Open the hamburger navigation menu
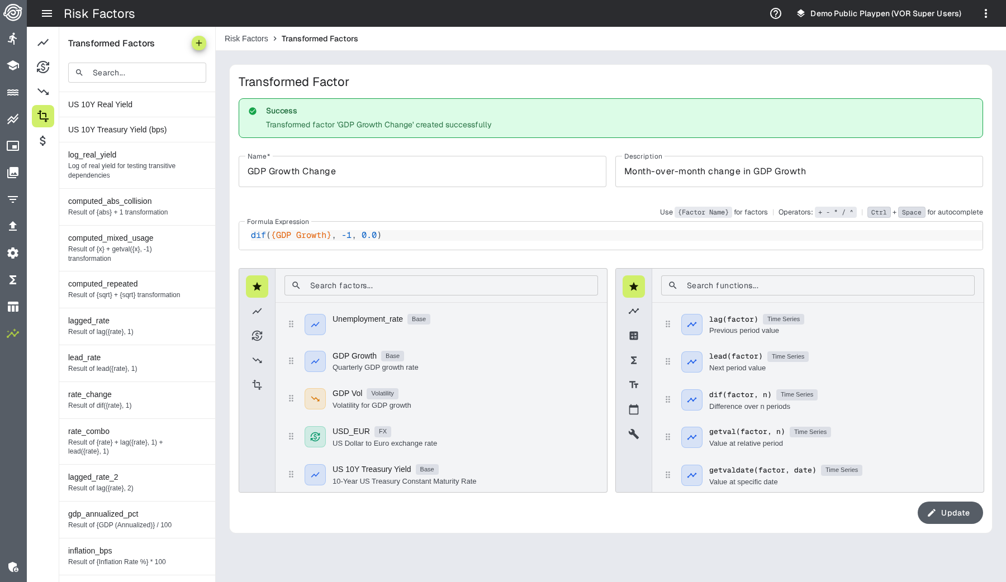 [x=47, y=13]
